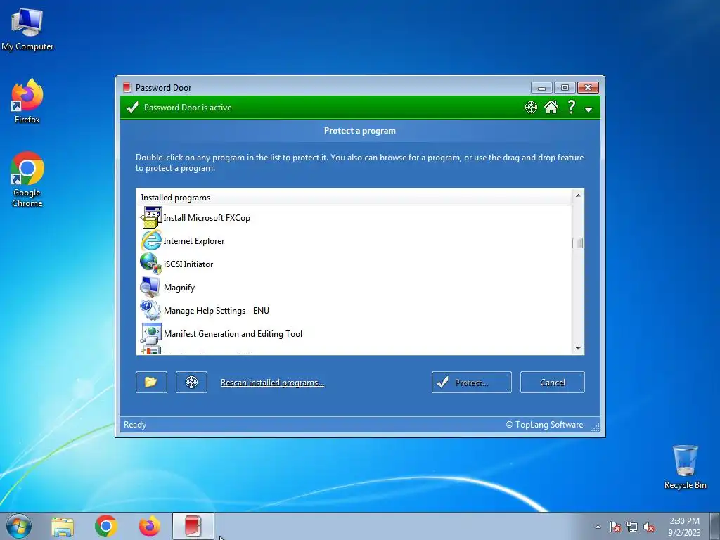Select the iSCSI Initiator icon
The width and height of the screenshot is (720, 540).
pyautogui.click(x=151, y=264)
